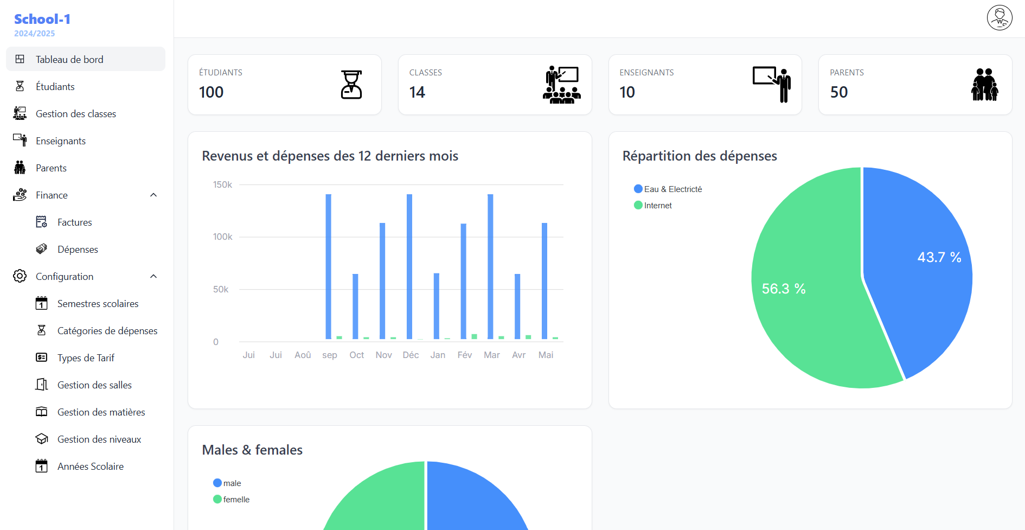Viewport: 1025px width, 530px height.
Task: Click the family icon in Parents card
Action: point(985,85)
